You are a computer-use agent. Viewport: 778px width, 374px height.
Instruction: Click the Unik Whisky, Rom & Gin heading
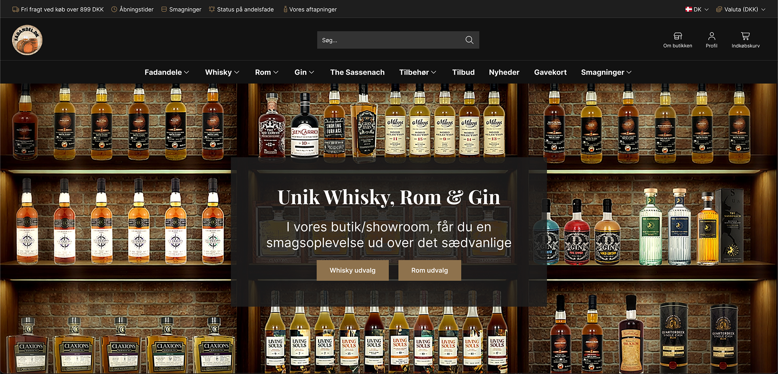coord(389,197)
